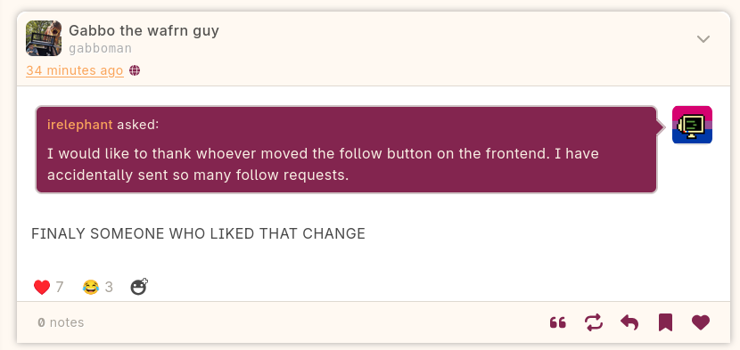Screen dimensions: 740x350
Task: Click the gabboman handle under the name
Action: (x=100, y=49)
